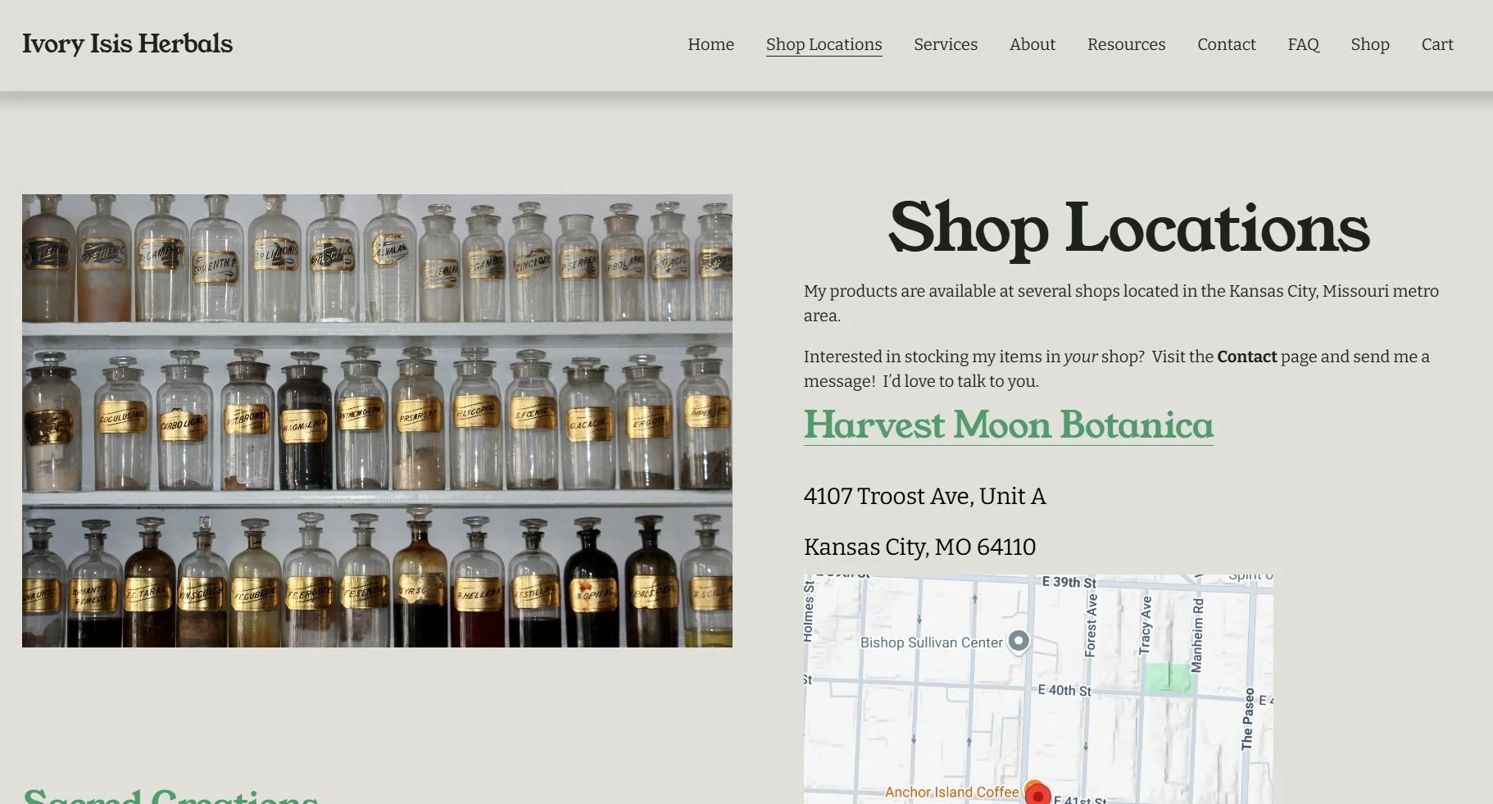Click the Anchor Island Coffee map label
The width and height of the screenshot is (1493, 804).
click(951, 792)
